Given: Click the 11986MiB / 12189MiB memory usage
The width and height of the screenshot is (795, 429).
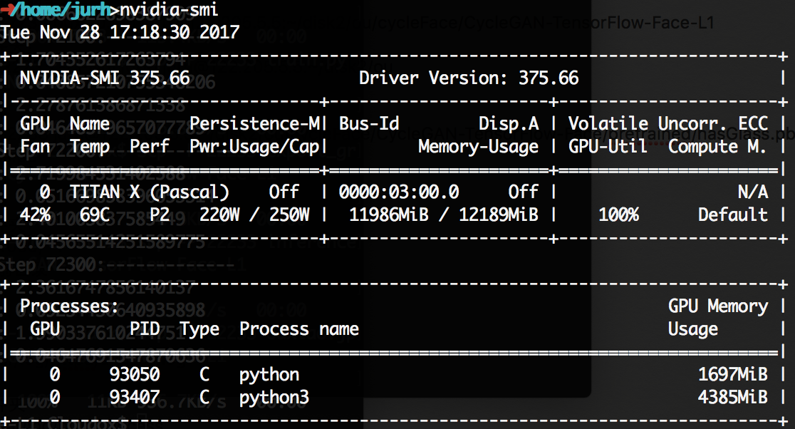Looking at the screenshot, I should coord(443,214).
